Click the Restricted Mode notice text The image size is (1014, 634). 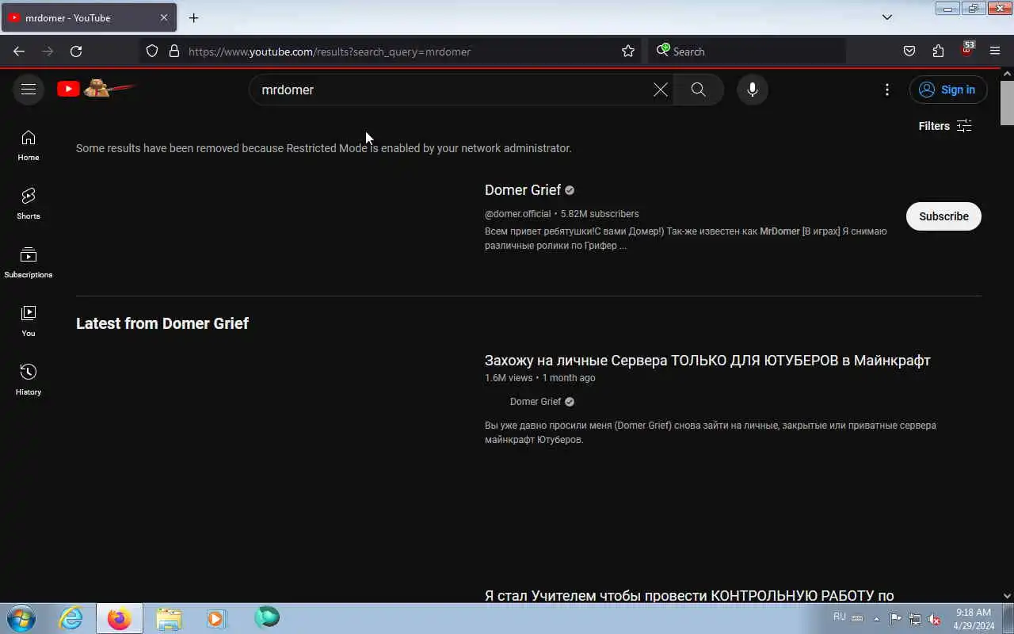323,148
